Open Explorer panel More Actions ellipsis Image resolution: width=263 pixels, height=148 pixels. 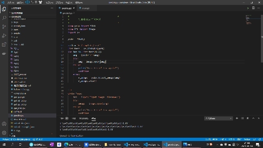pyautogui.click(x=52, y=8)
